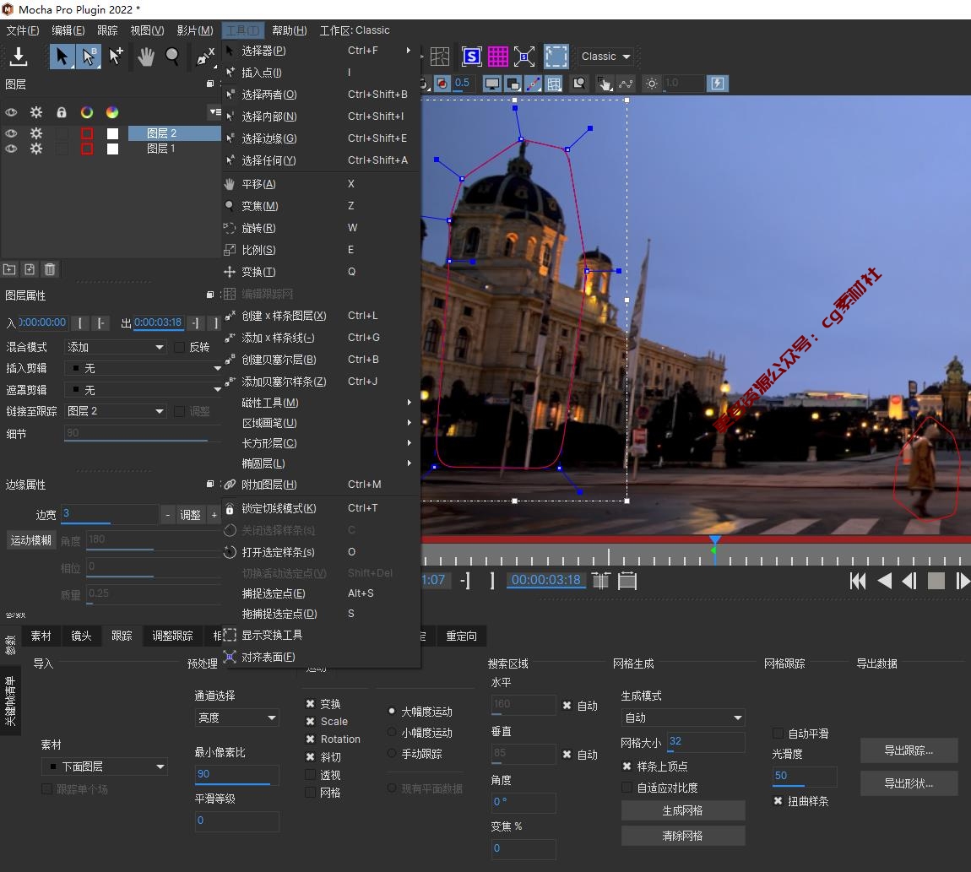Expand the 磁性工具(M) submenu
This screenshot has width=971, height=872.
click(x=321, y=403)
